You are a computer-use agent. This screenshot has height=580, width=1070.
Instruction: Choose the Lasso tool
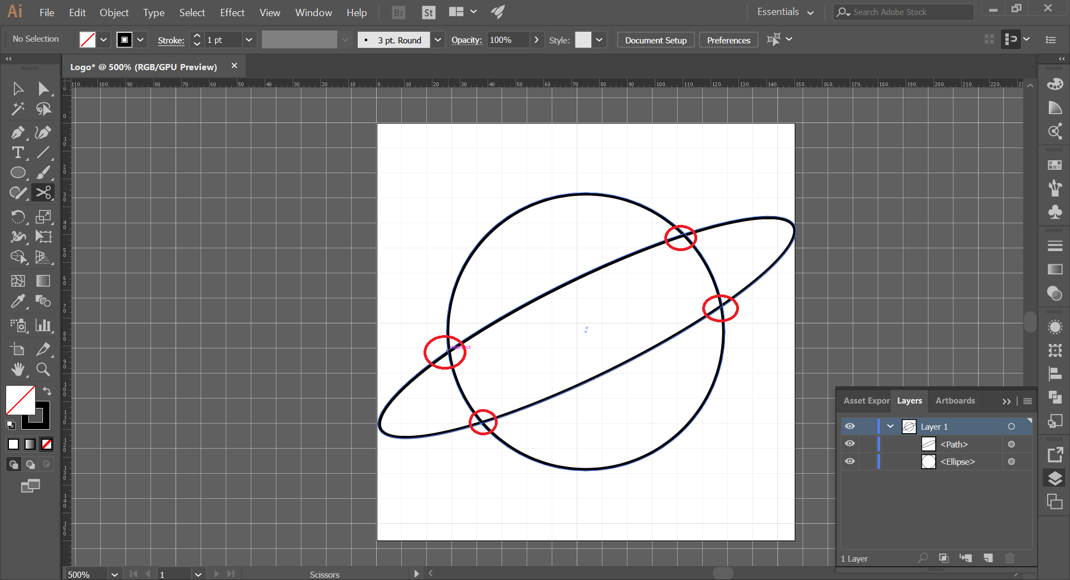(43, 109)
